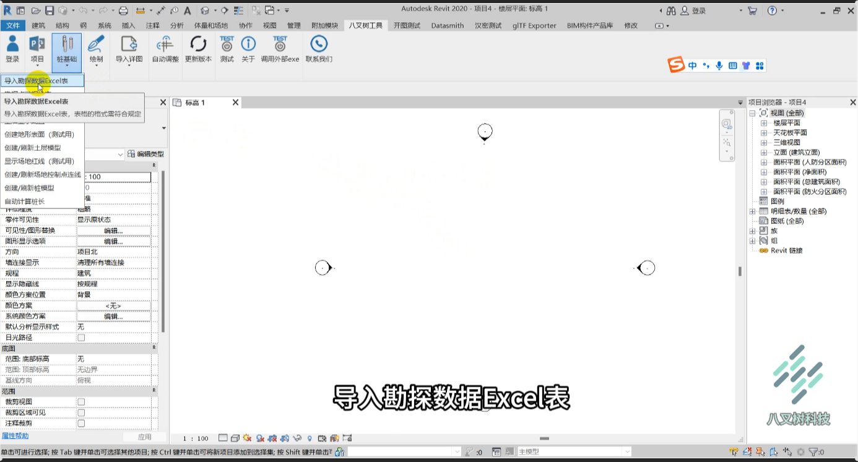This screenshot has height=462, width=858.
Task: Click the 1 : 100 view scale control
Action: coord(196,438)
